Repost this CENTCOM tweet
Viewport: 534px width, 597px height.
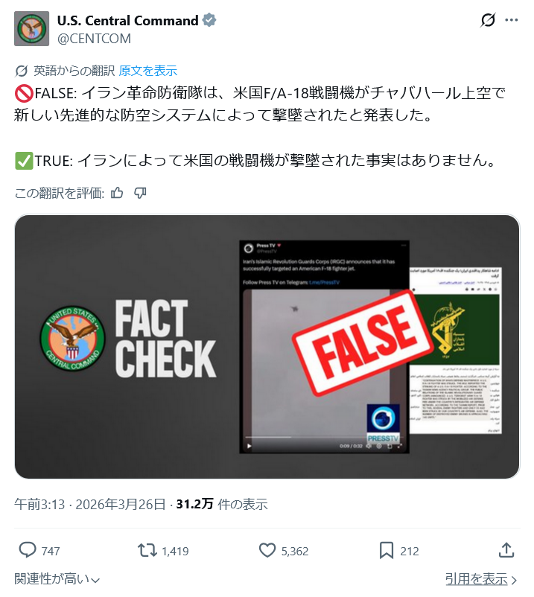point(147,551)
